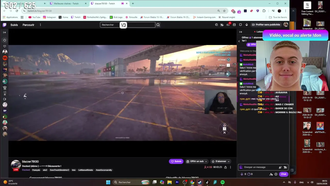
Task: Open the Applications bookmarks shortcut
Action: [10, 17]
